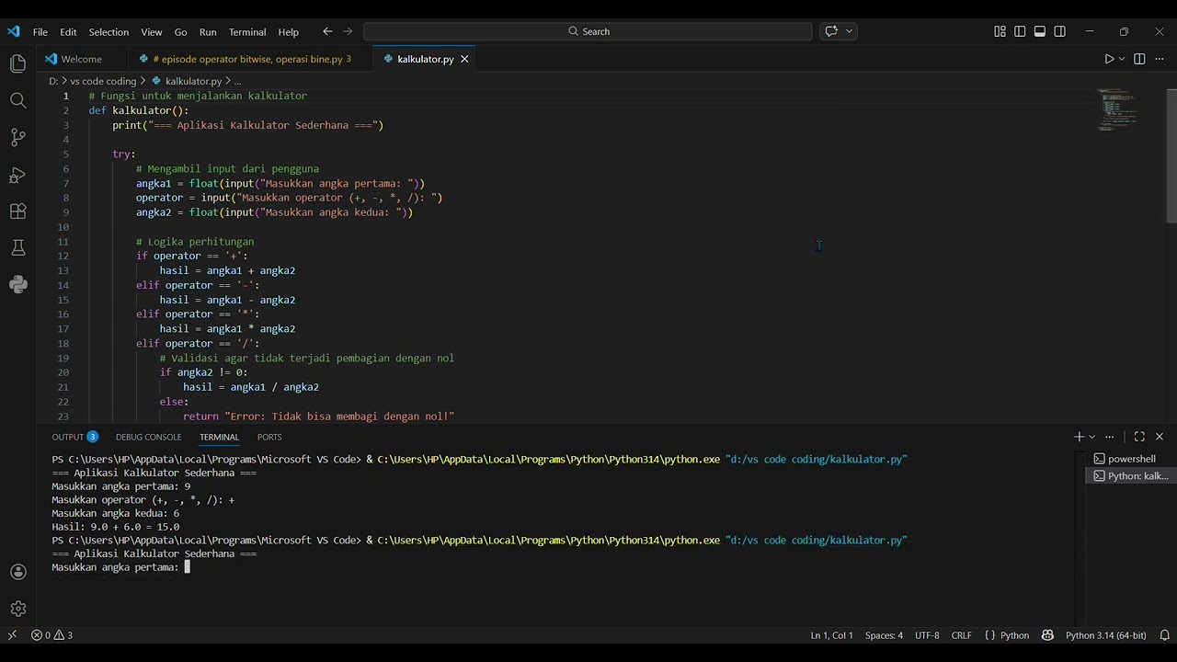Viewport: 1177px width, 662px height.
Task: Maximize the terminal panel size
Action: (1139, 437)
